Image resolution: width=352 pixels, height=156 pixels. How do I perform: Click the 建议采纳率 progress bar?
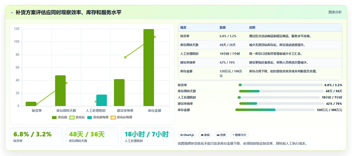(x=282, y=103)
